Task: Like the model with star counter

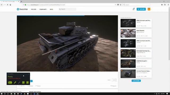Action: coord(114,80)
